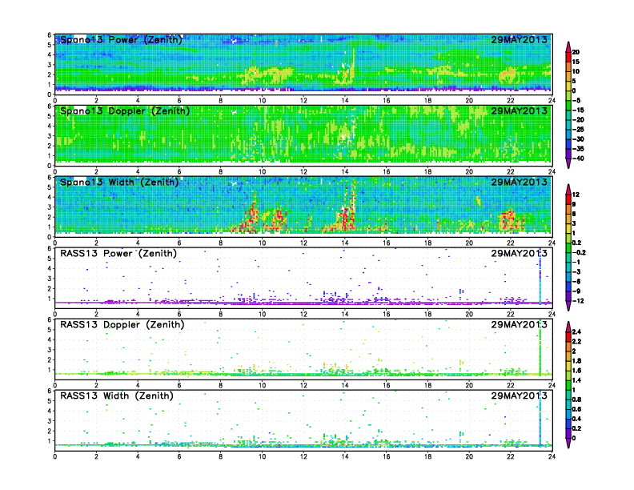Click the hour 18 tick under RASS13 Doppler panel
Image resolution: width=634 pixels, height=490 pixels.
427,385
